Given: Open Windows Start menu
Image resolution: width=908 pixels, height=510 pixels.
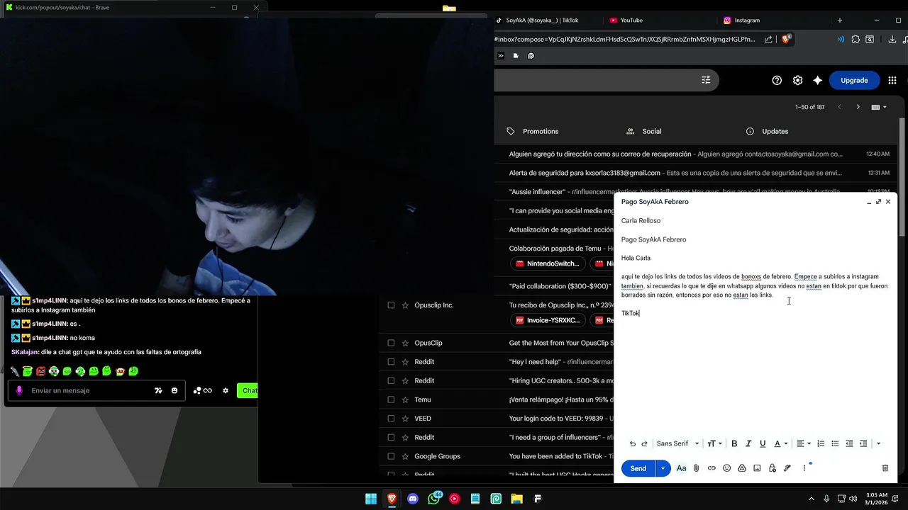Looking at the screenshot, I should (x=371, y=499).
